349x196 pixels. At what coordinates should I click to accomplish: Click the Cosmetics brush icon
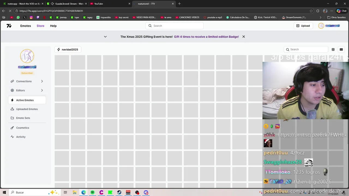tap(12, 128)
